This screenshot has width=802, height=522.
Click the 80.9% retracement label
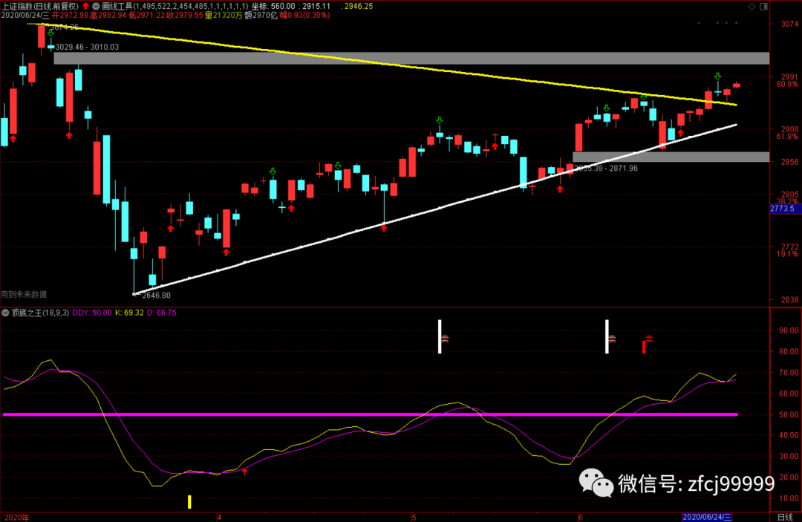tap(786, 85)
